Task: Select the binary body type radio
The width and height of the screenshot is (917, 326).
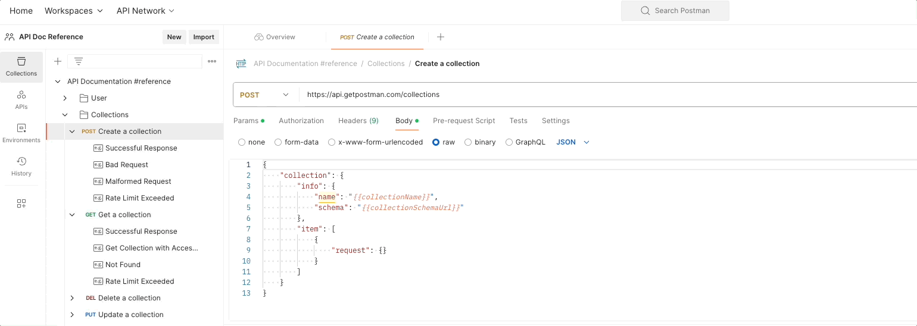Action: coord(468,142)
